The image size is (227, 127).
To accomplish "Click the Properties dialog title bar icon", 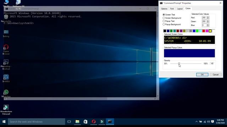I will point(161,3).
